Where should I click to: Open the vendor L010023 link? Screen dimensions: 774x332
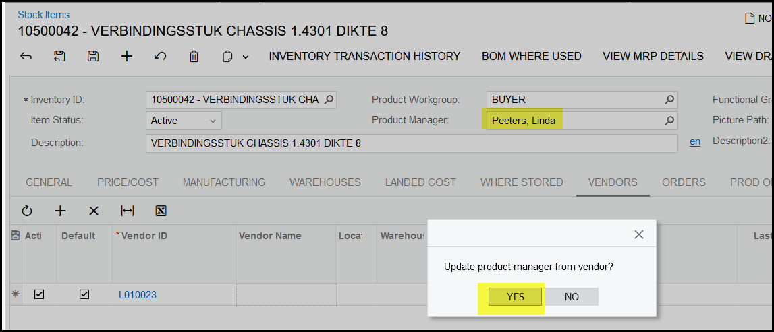click(138, 295)
